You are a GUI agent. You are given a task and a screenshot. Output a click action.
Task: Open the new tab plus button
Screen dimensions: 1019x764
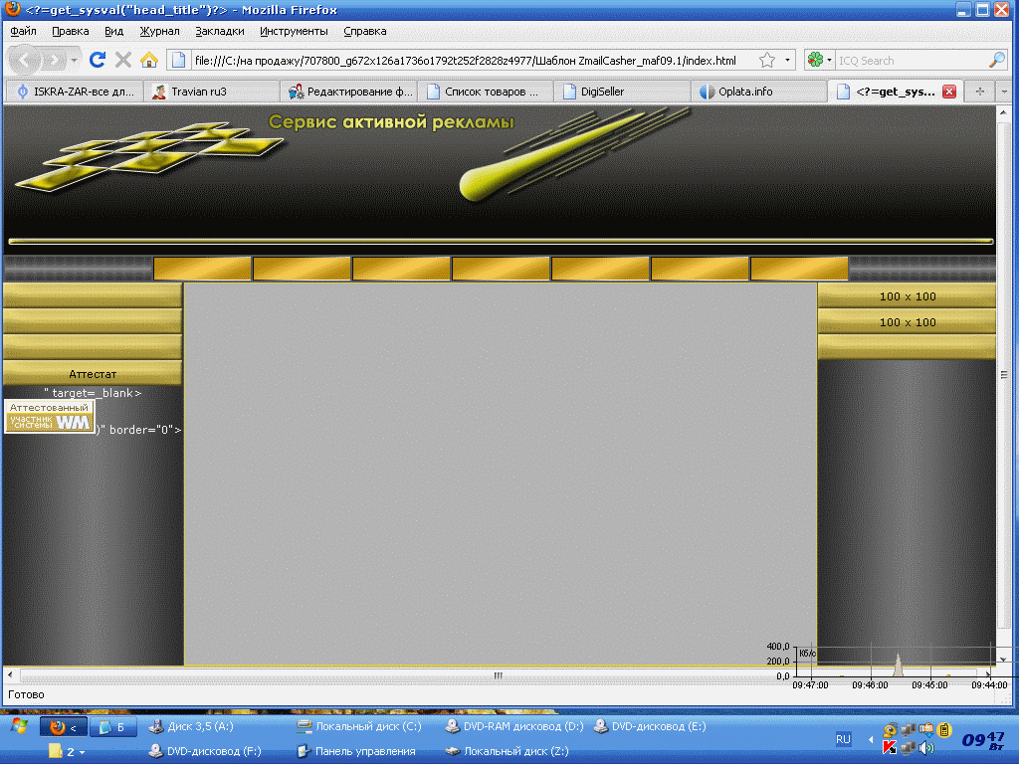(979, 92)
